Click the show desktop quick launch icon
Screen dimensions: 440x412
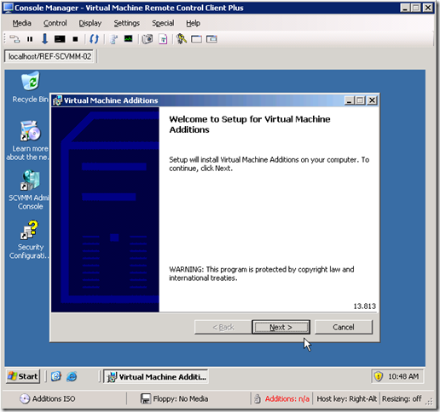pos(56,376)
